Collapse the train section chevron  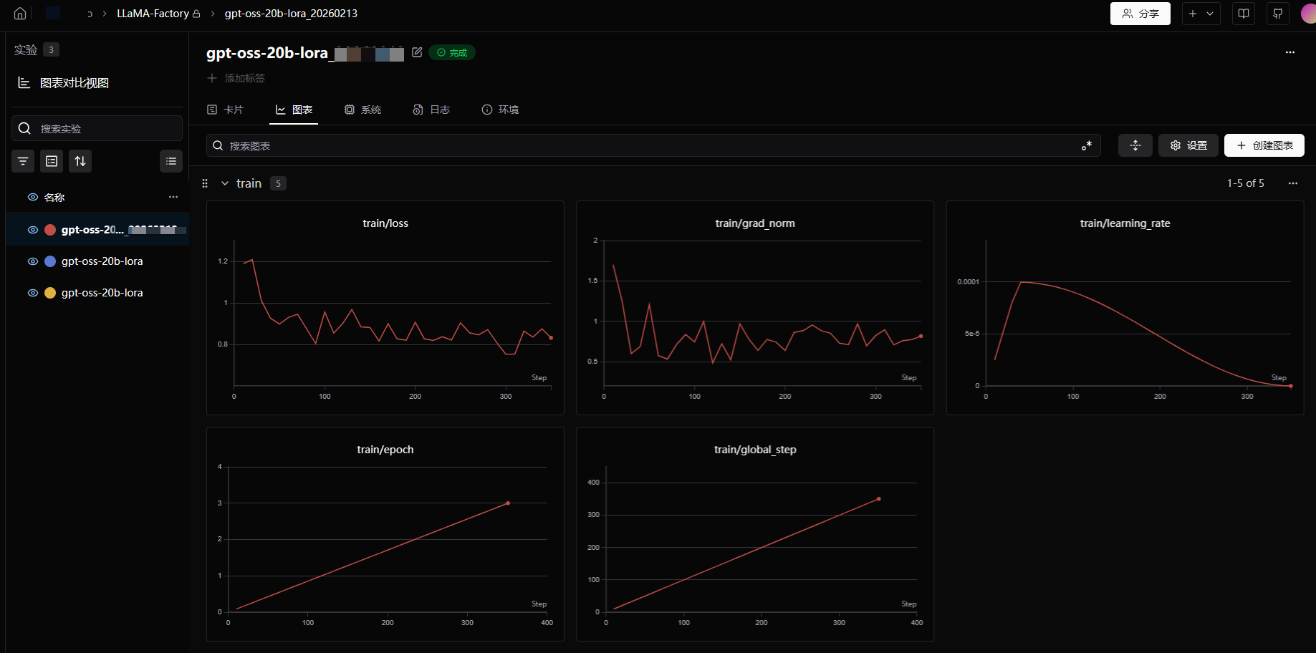tap(225, 183)
